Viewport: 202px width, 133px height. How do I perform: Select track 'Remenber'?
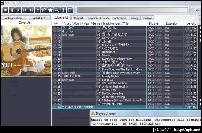(109, 52)
